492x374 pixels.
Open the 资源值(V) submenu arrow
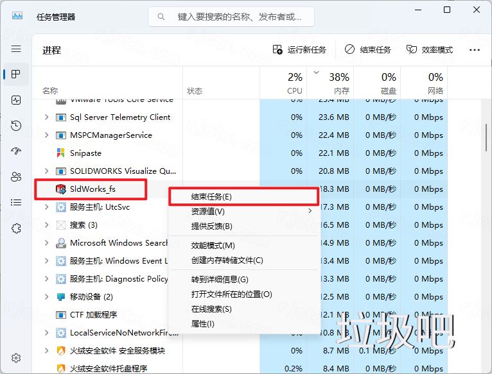[x=310, y=211]
